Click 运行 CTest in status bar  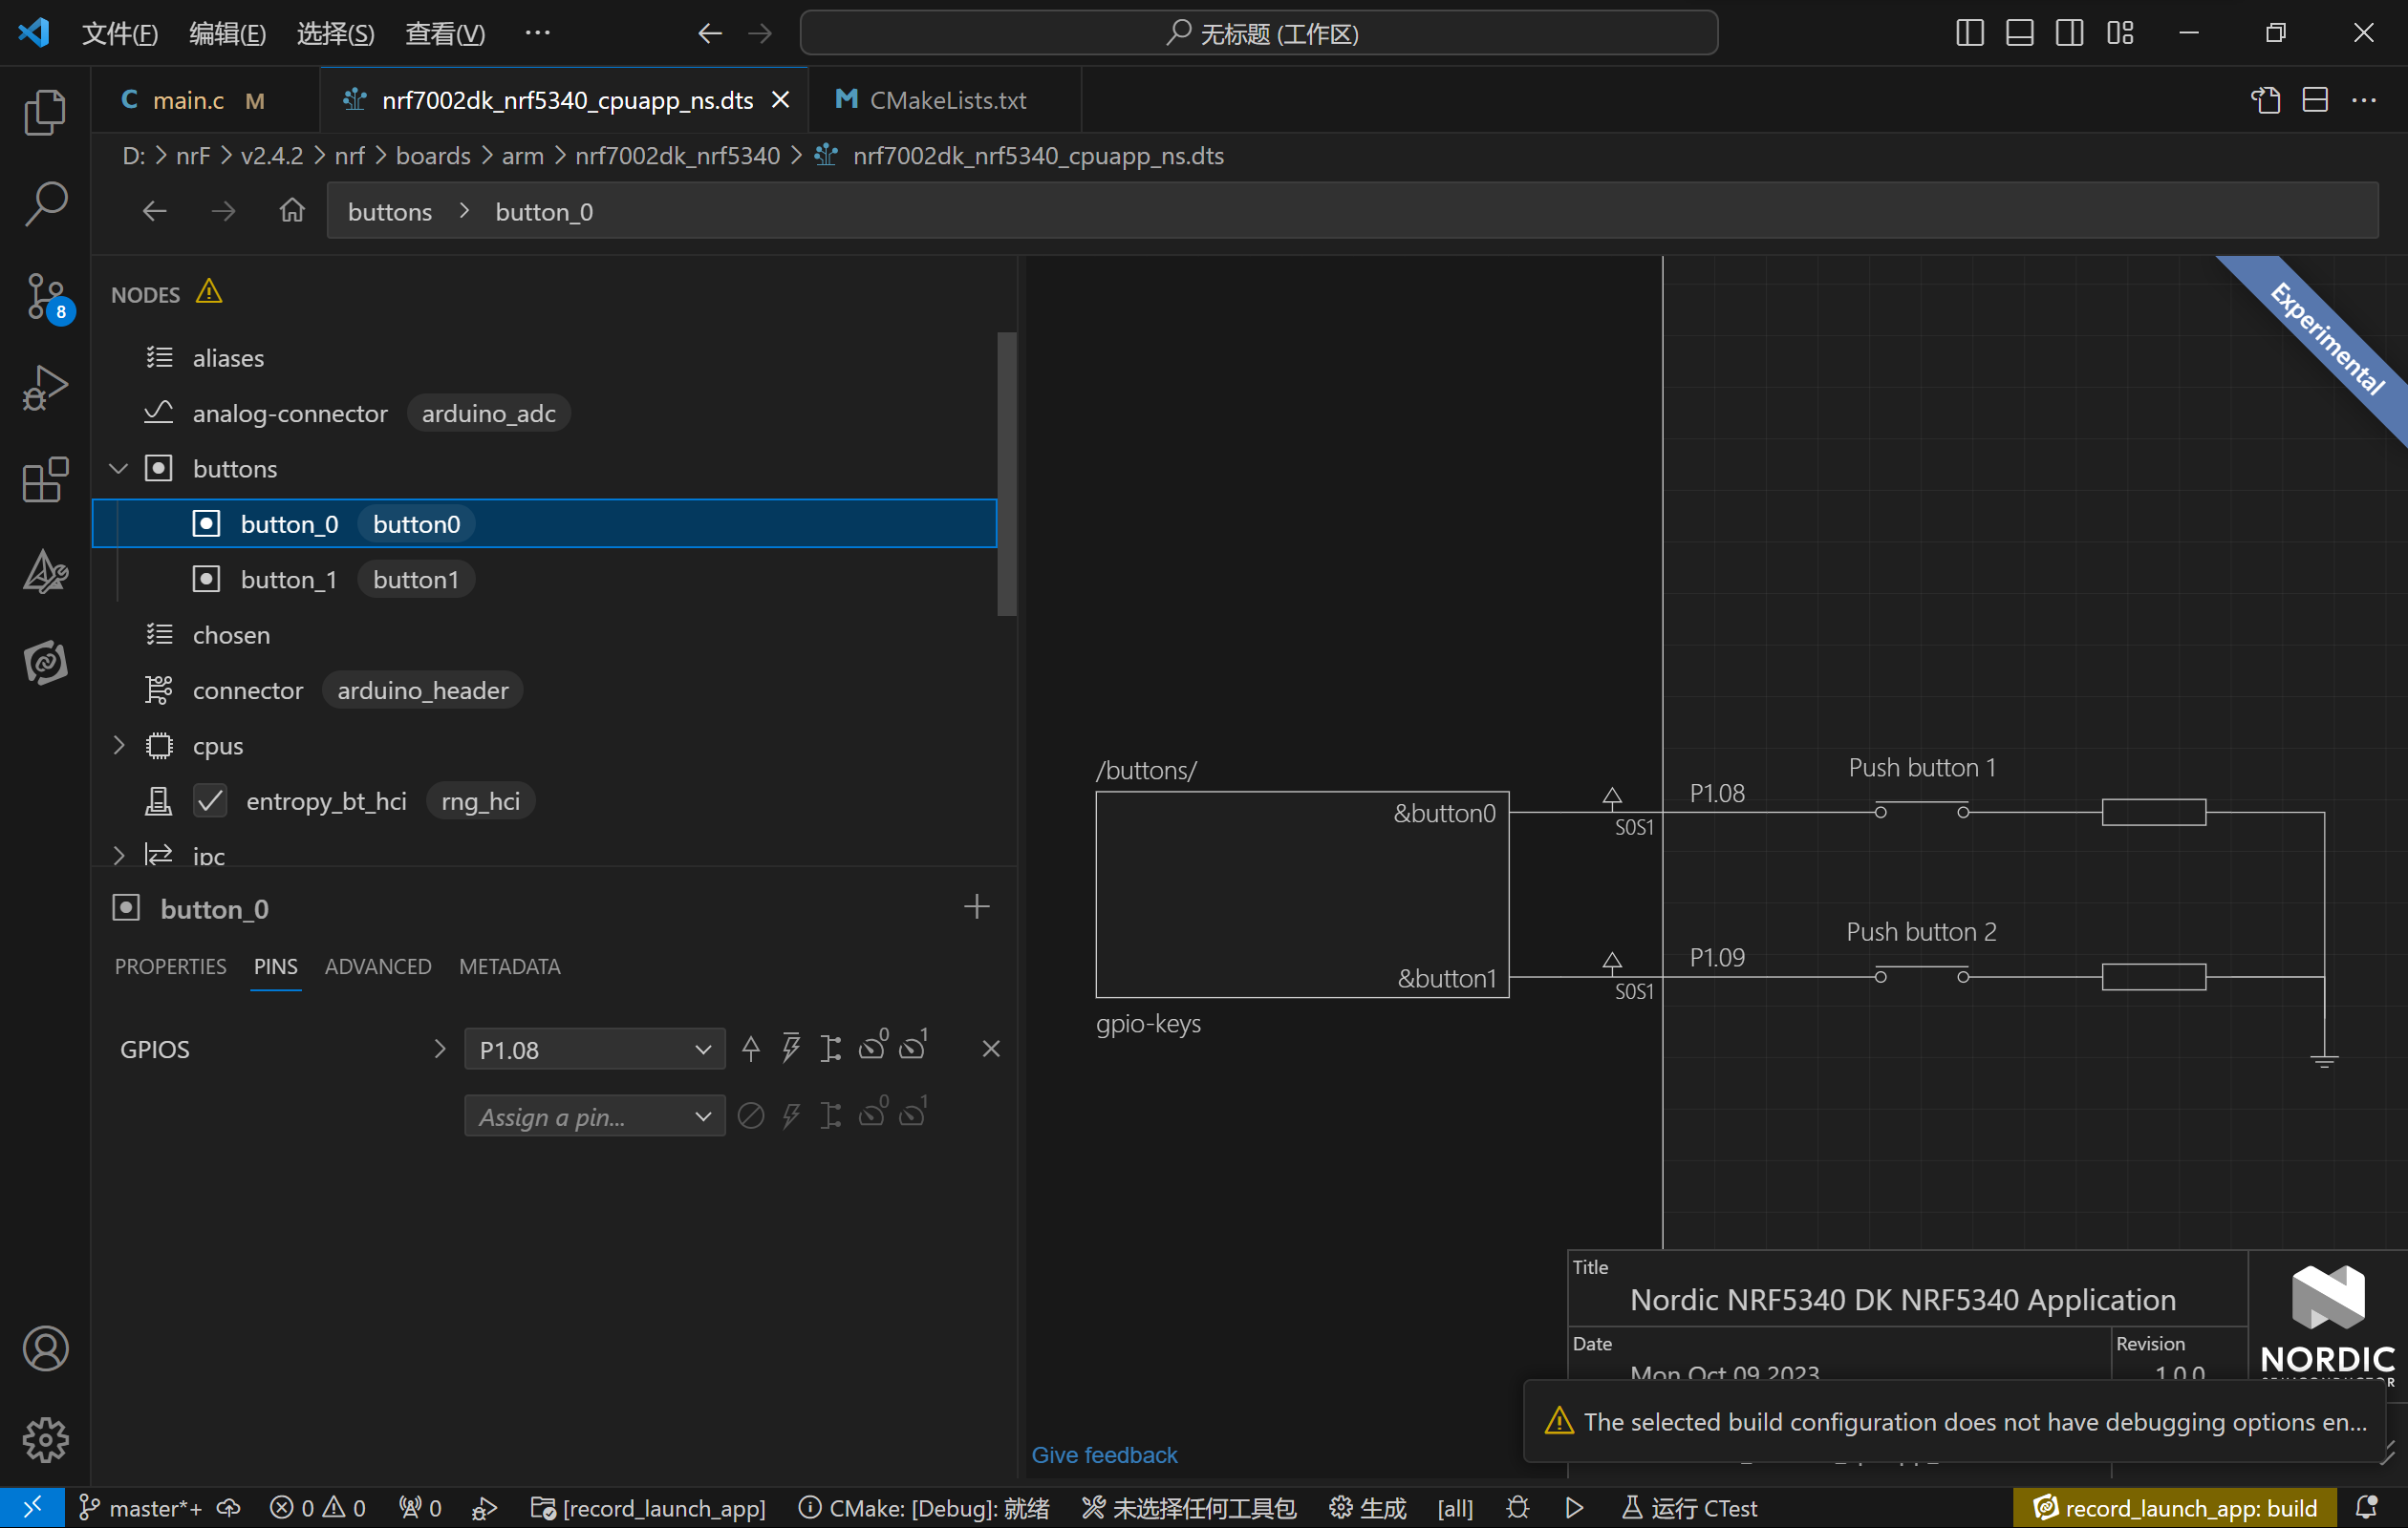coord(1690,1508)
